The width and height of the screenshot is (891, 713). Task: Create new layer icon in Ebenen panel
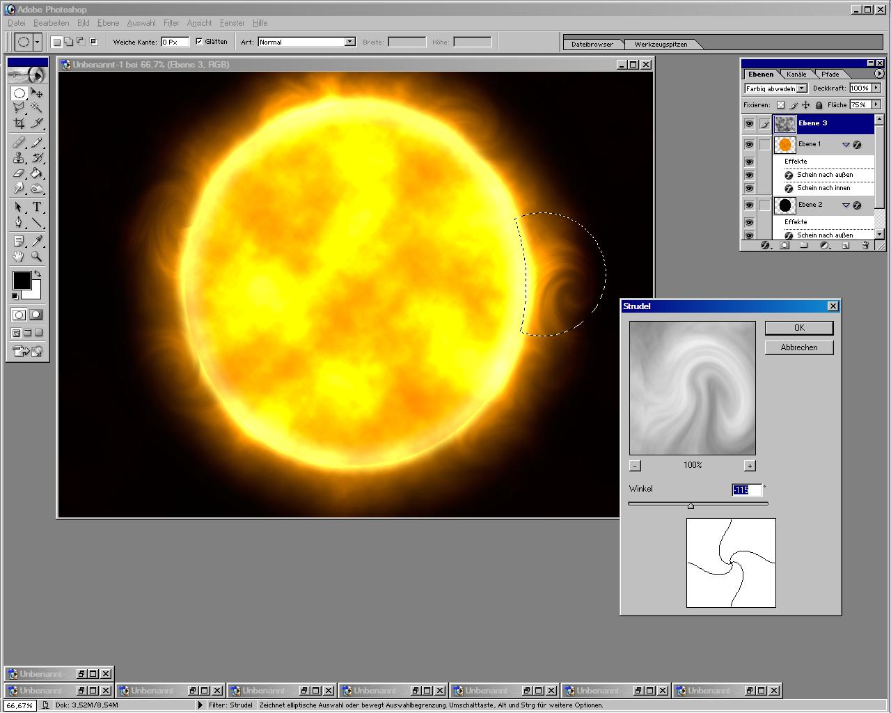tap(846, 245)
